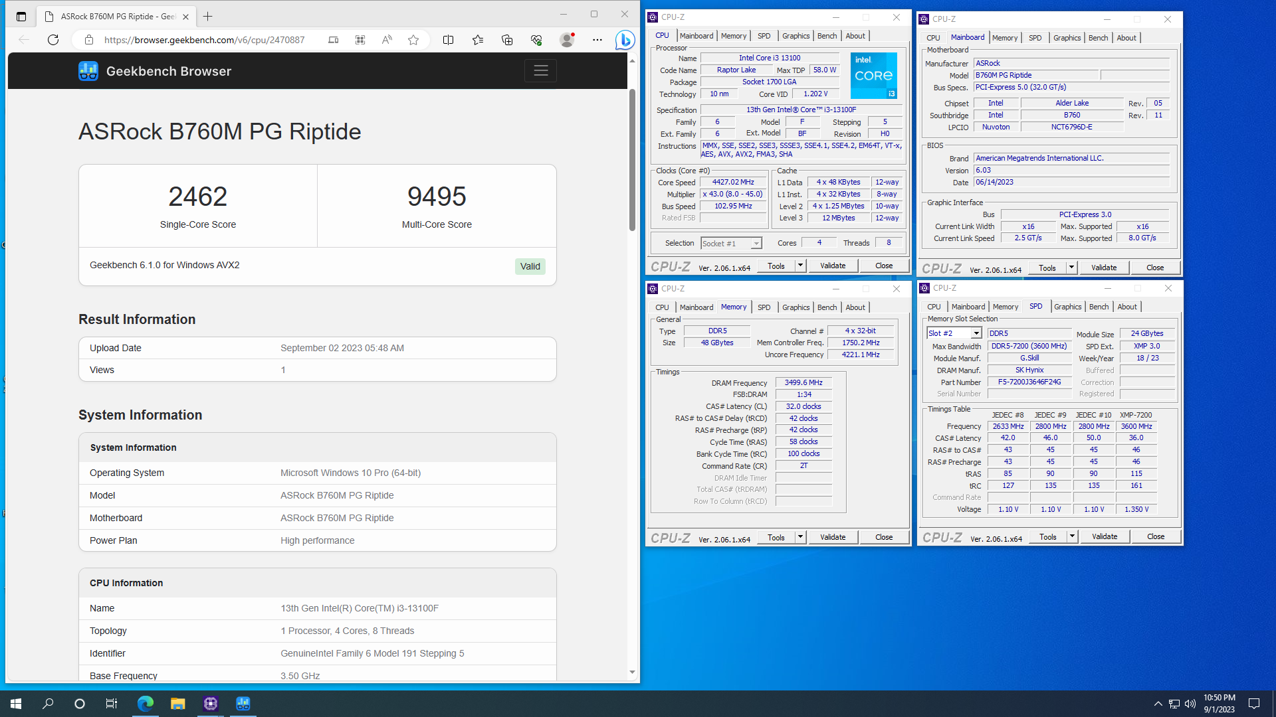Click the Geekbench Browser logo
Viewport: 1276px width, 717px height.
tap(155, 71)
